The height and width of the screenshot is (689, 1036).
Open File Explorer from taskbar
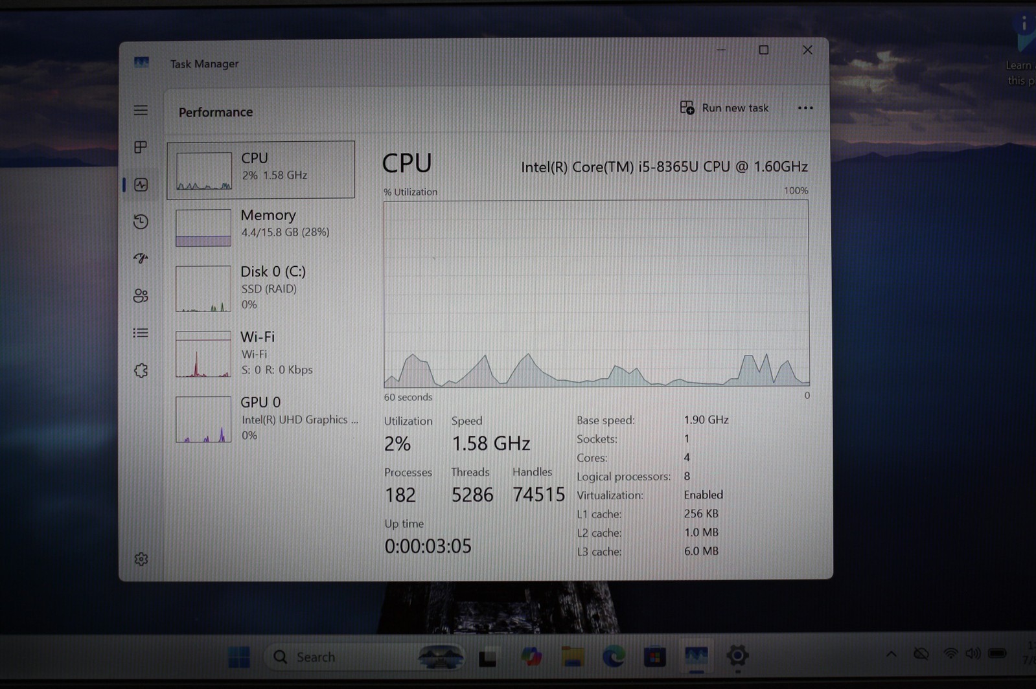(572, 657)
